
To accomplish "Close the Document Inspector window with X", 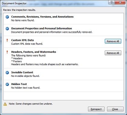I will click(x=120, y=2).
